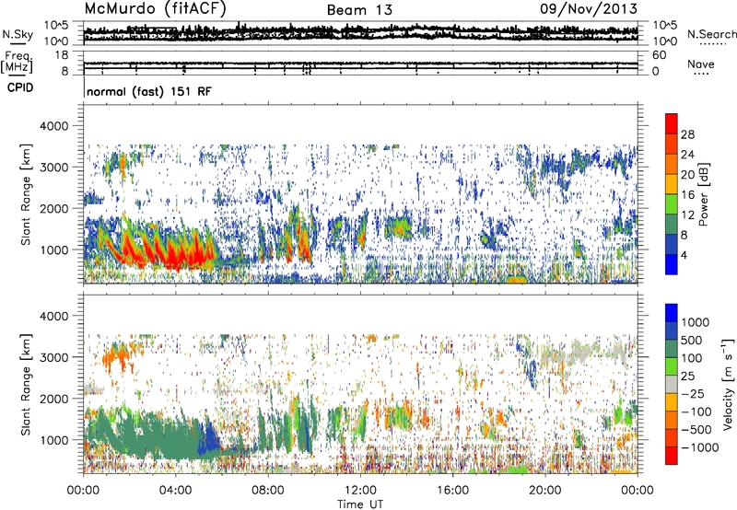Image resolution: width=737 pixels, height=510 pixels.
Task: Click the 'McMurdo (fitACF)' plot title
Action: 155,8
